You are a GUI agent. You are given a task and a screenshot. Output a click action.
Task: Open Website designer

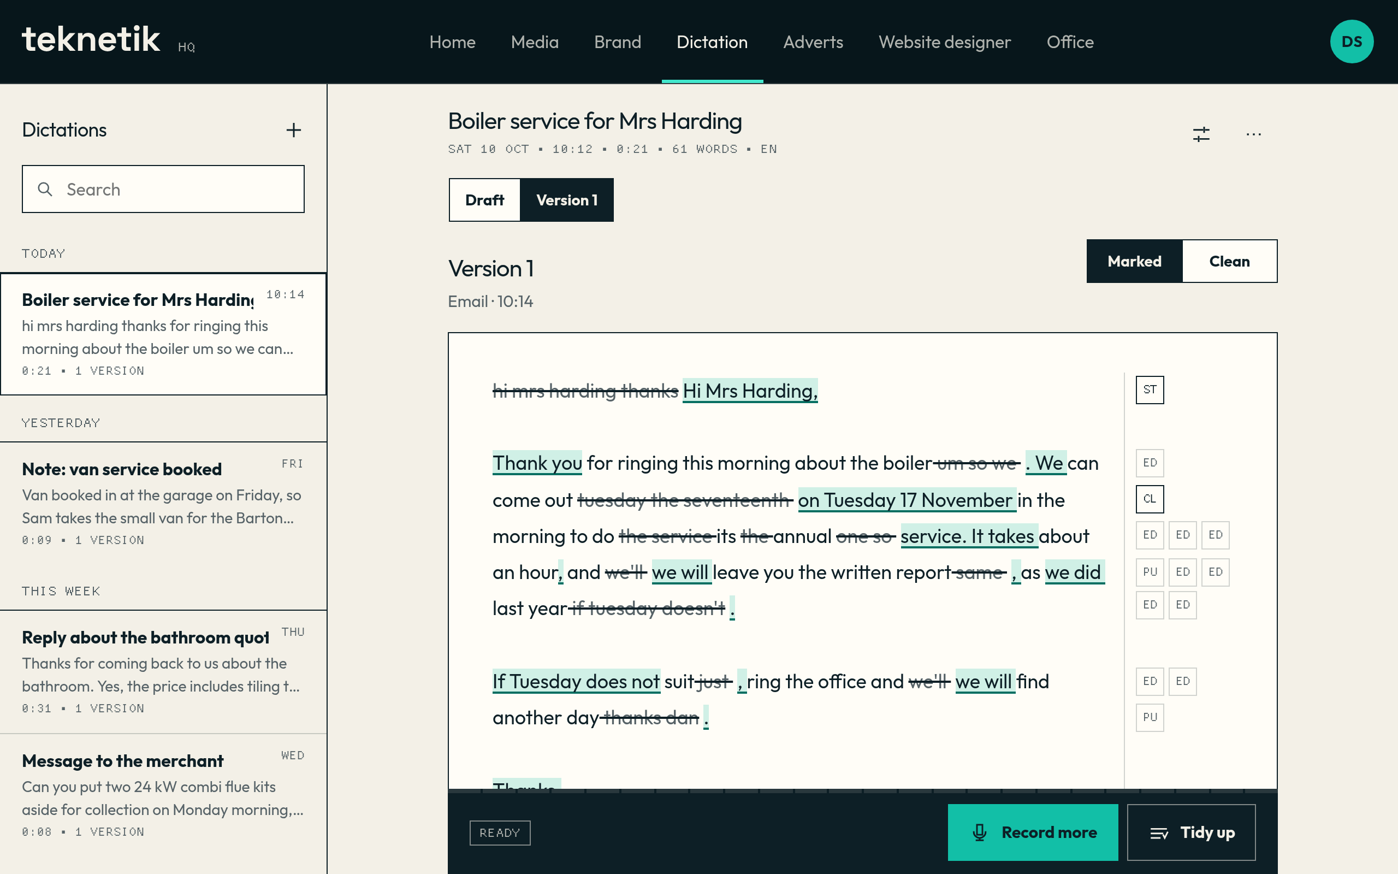click(x=945, y=42)
